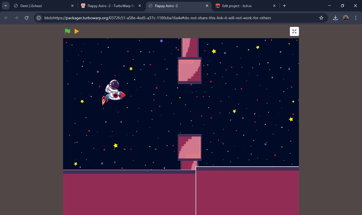
Task: Switch to the 'Flappy Astro -2 - TurboWarp' tab
Action: (x=109, y=6)
